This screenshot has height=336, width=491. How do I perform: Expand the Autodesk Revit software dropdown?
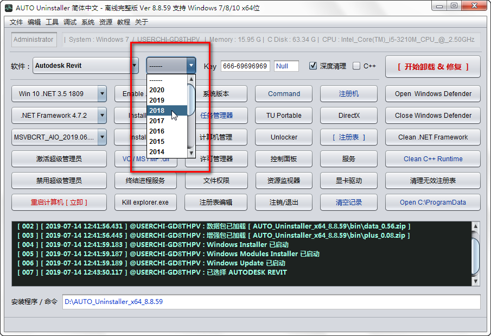[134, 66]
